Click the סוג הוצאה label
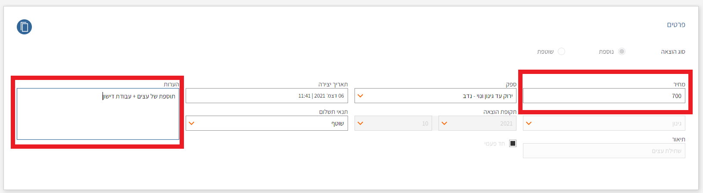This screenshot has width=703, height=193. [x=673, y=52]
